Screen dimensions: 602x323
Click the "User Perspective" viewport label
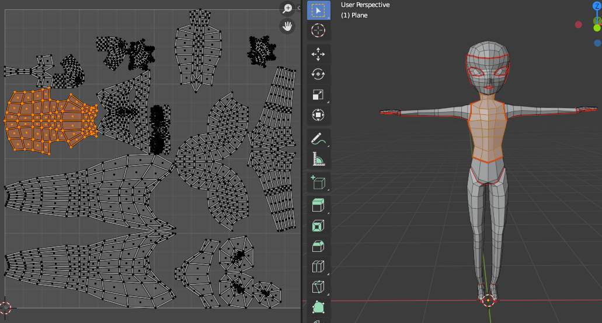click(x=365, y=5)
